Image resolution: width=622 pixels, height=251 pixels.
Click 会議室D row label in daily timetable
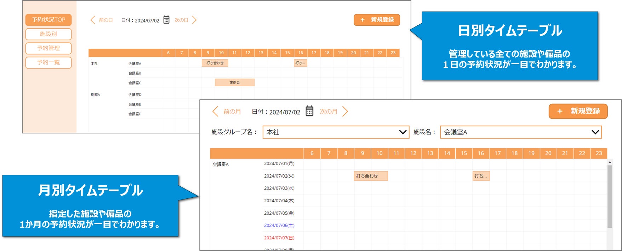point(135,95)
